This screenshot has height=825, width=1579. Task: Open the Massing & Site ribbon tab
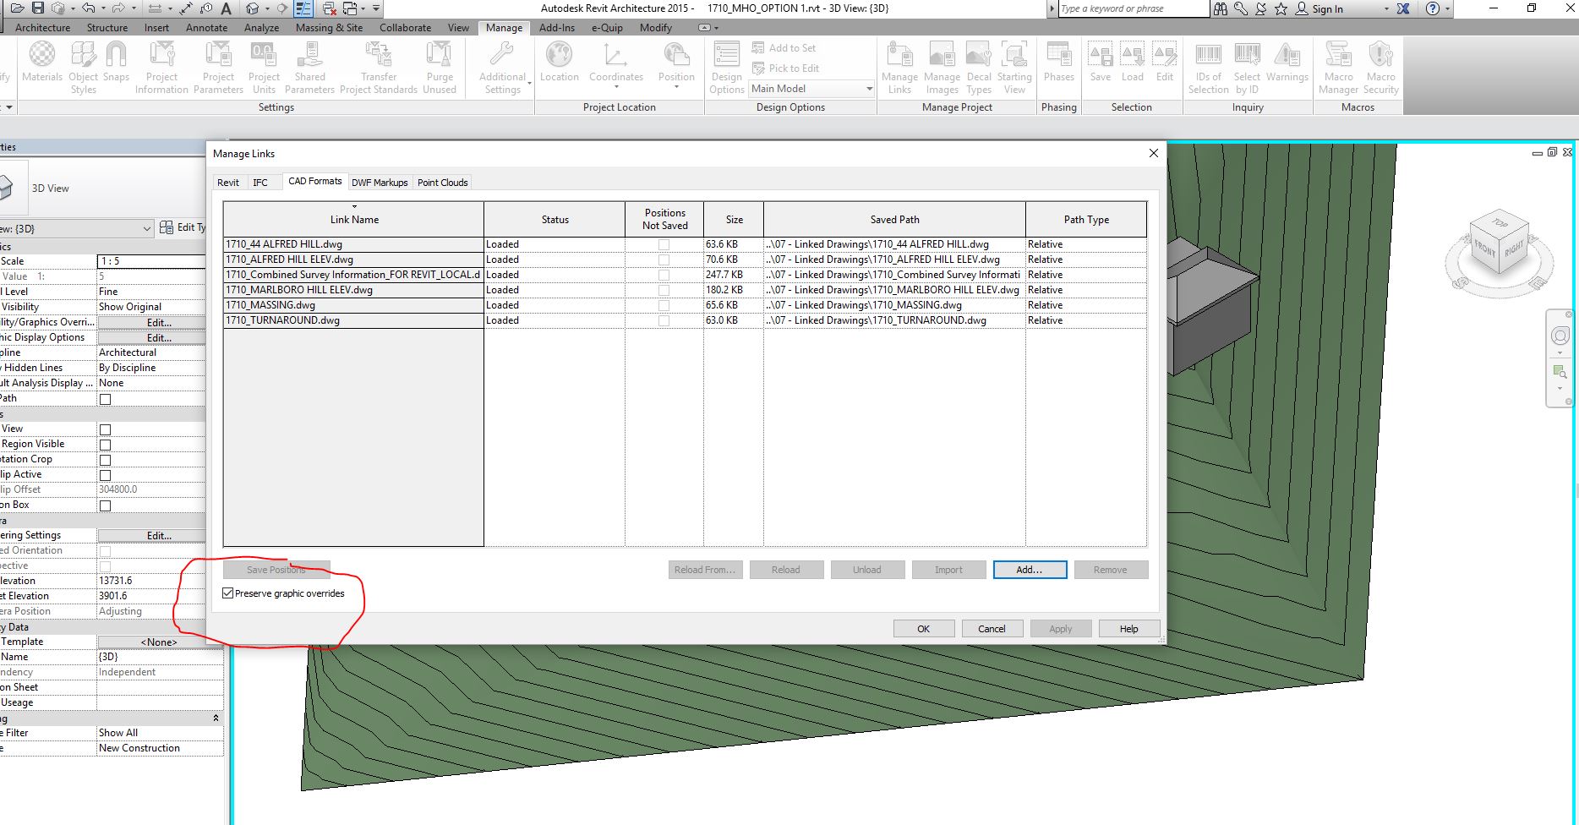pyautogui.click(x=328, y=27)
